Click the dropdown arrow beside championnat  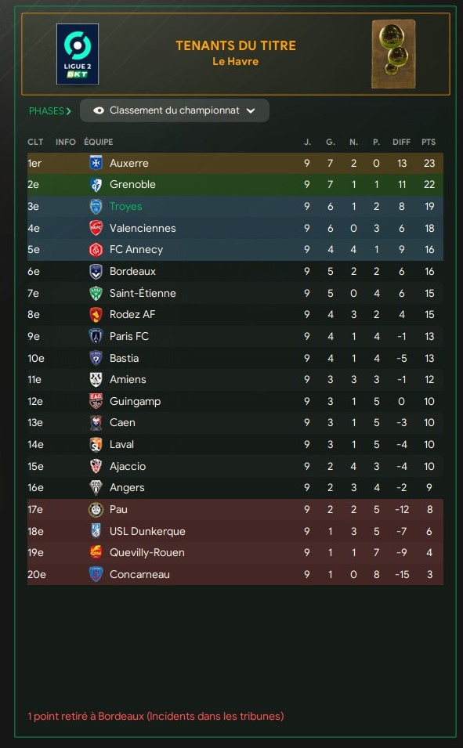[x=251, y=110]
